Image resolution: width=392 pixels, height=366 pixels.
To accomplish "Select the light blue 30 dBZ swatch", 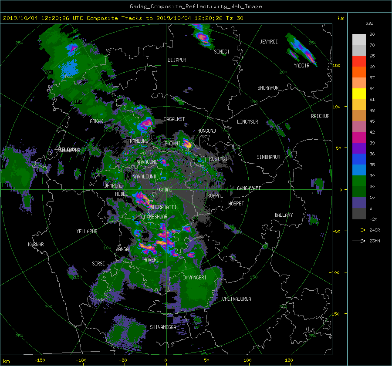I will [x=359, y=170].
